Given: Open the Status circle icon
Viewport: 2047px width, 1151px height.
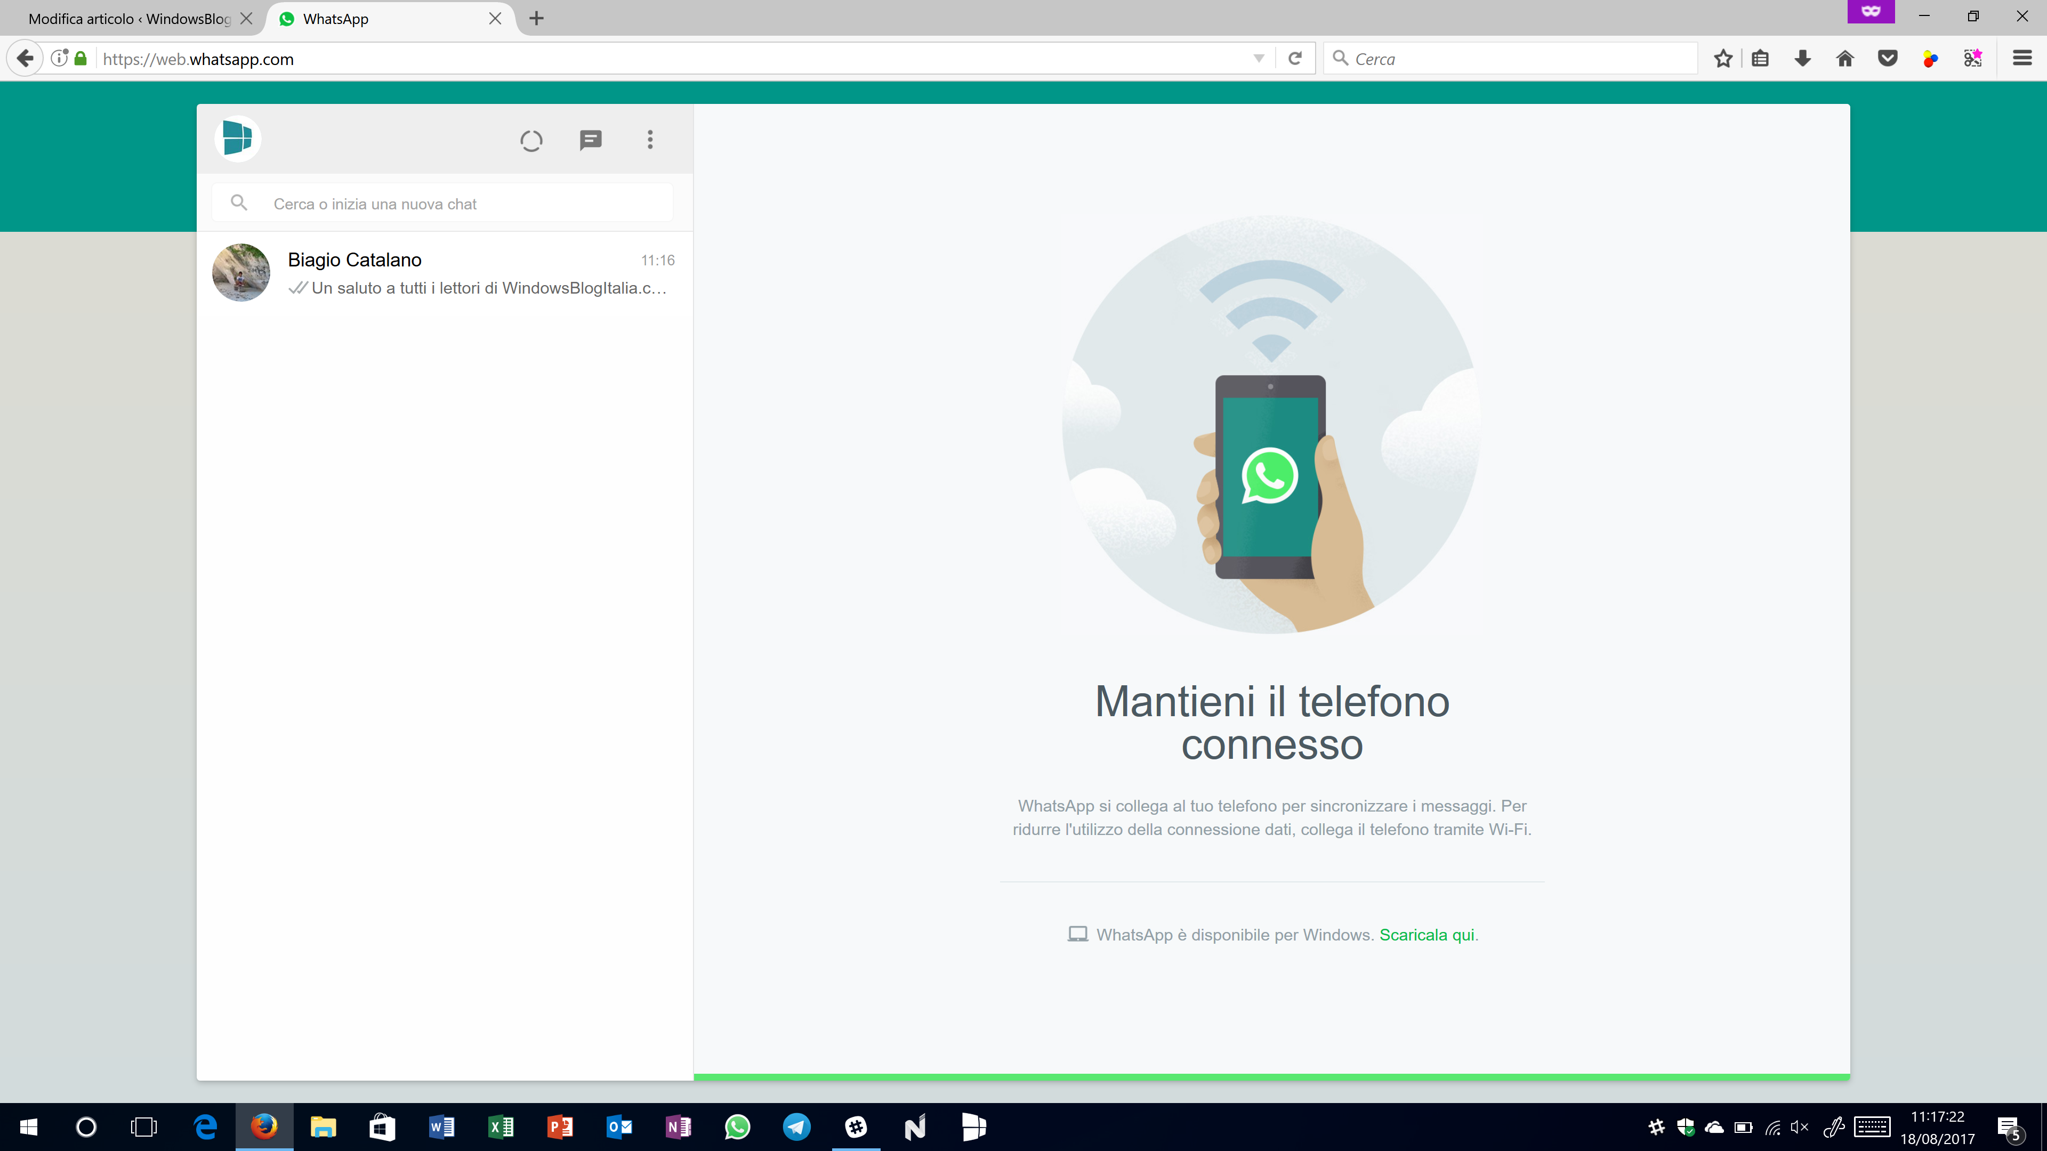Looking at the screenshot, I should point(531,141).
